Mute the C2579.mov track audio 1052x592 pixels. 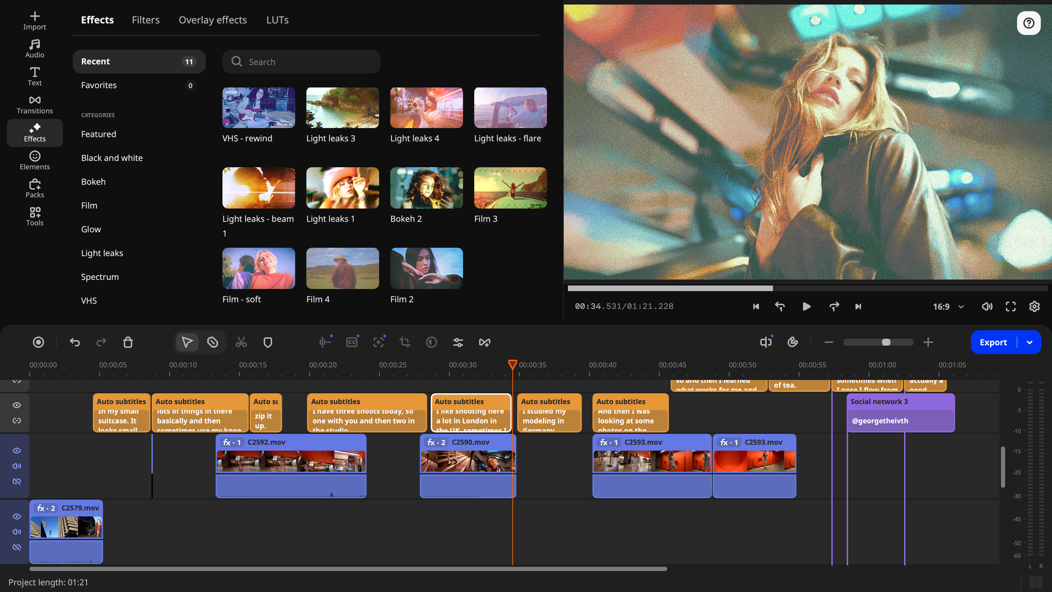[x=17, y=531]
